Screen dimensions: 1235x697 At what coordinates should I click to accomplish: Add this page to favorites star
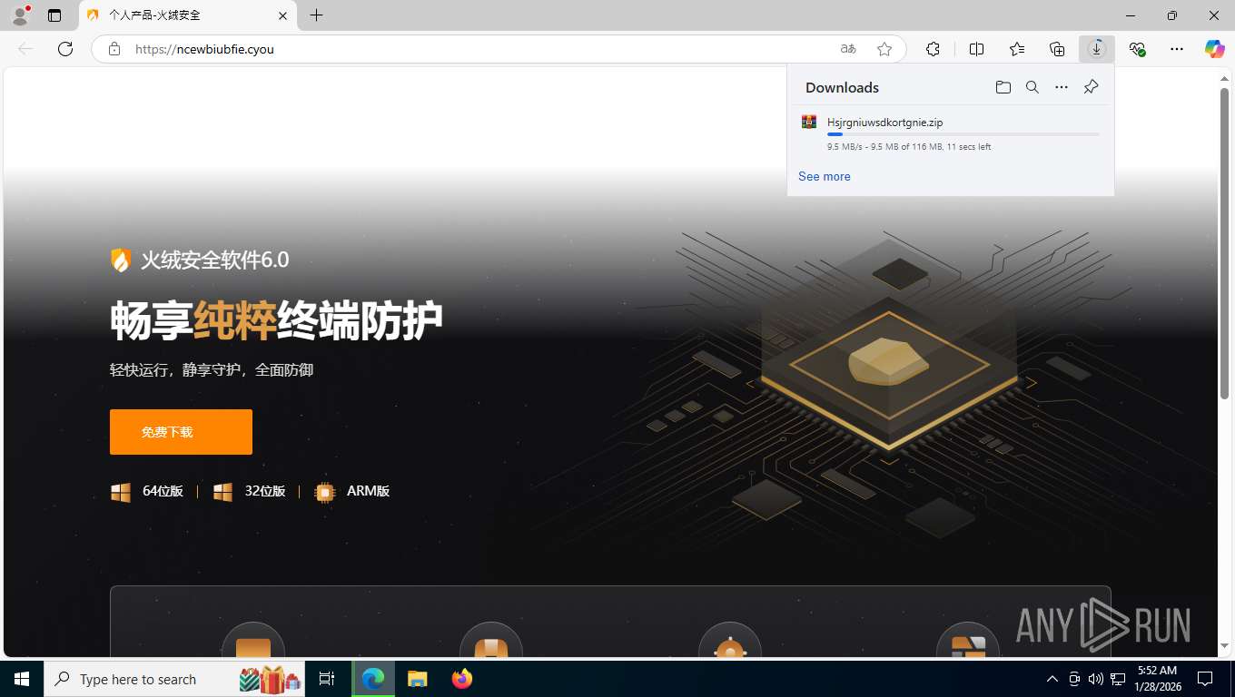tap(884, 49)
